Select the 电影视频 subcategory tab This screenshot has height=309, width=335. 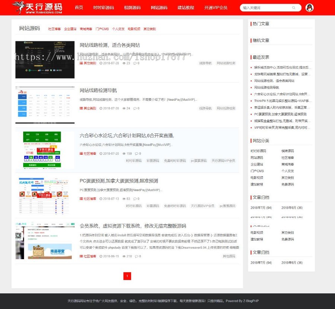click(x=134, y=29)
